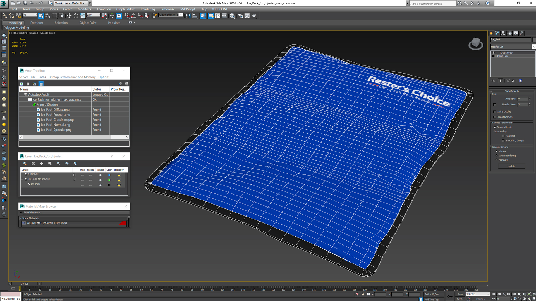The width and height of the screenshot is (536, 301).
Task: Click the Mirror tool icon
Action: (188, 16)
